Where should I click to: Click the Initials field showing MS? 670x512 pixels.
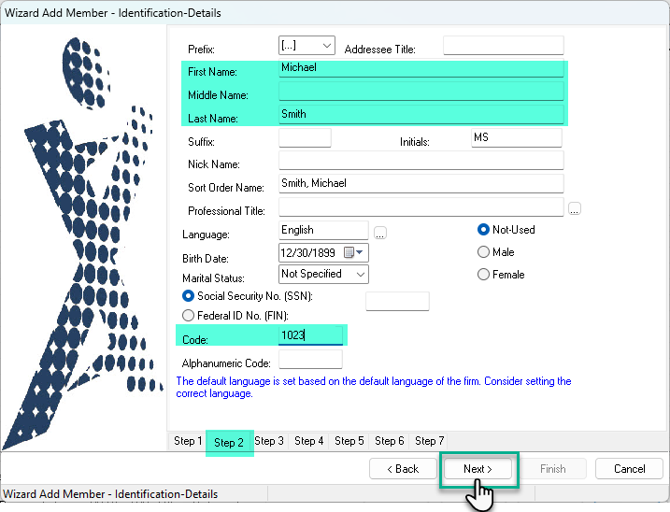[x=516, y=138]
